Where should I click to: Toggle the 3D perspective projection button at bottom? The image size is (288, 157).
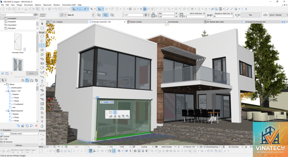tap(114, 151)
